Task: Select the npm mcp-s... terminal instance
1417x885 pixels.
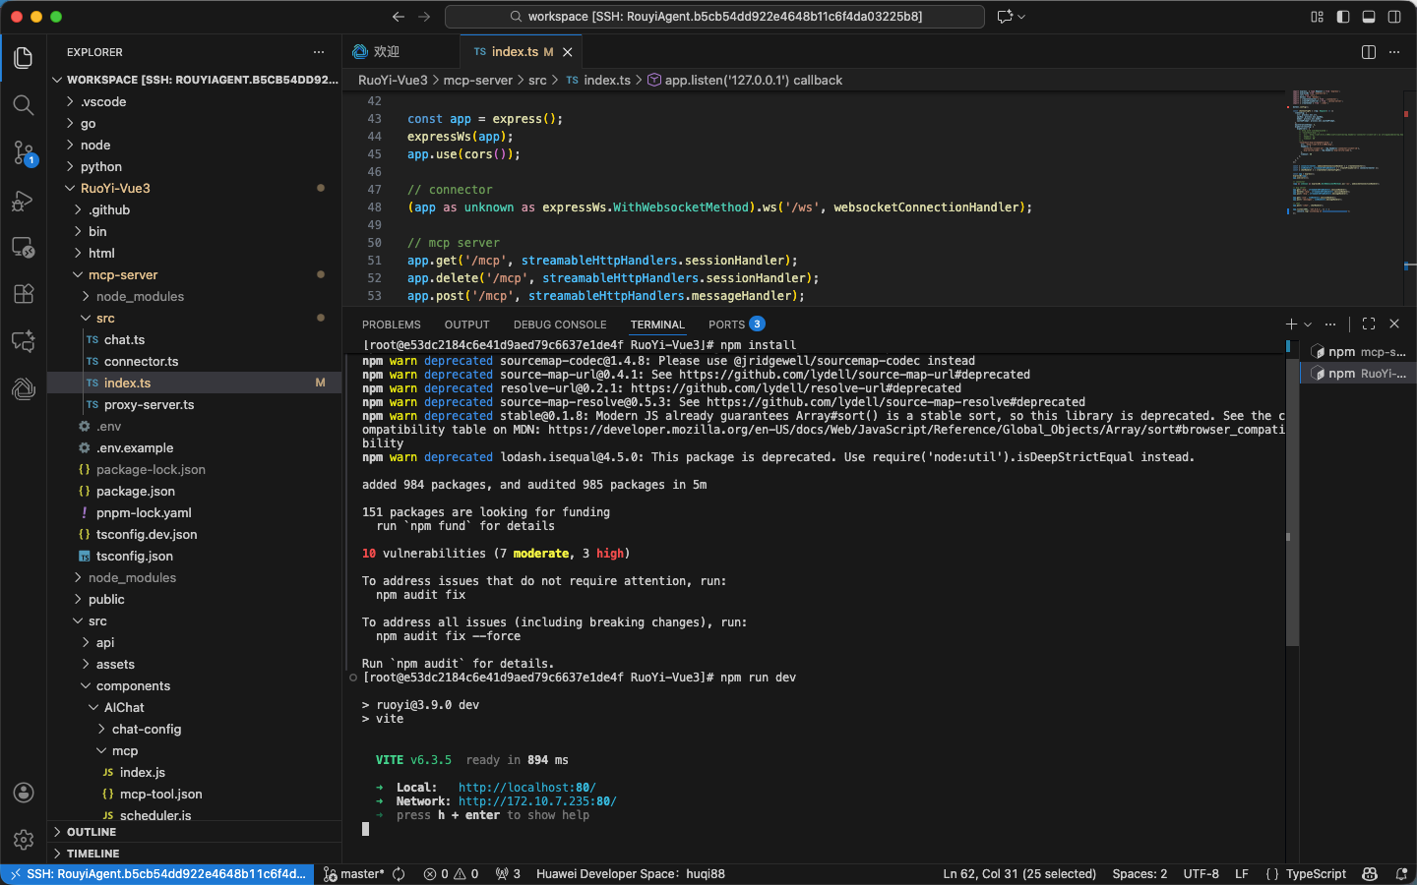Action: coord(1358,352)
